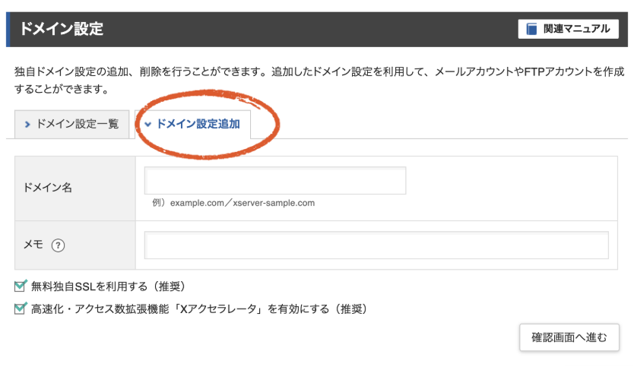Click the arrow beside ドメイン設定一覧
The image size is (634, 383).
click(27, 124)
